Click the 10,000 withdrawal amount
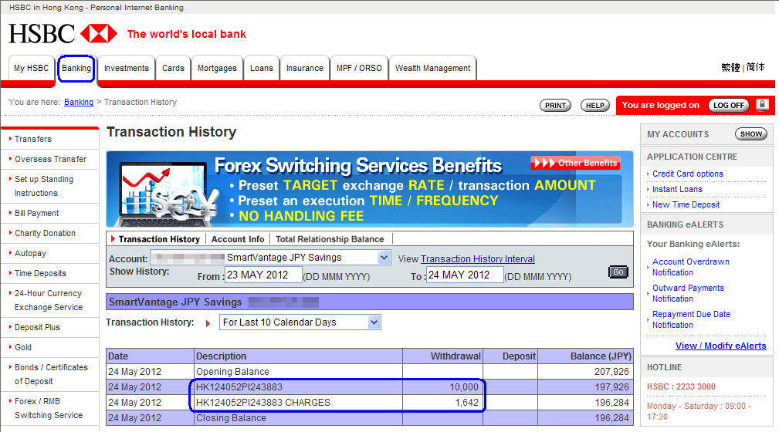This screenshot has width=779, height=432. click(464, 386)
